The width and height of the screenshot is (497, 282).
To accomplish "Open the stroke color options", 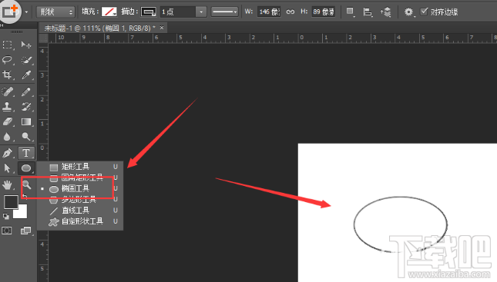I will click(149, 12).
